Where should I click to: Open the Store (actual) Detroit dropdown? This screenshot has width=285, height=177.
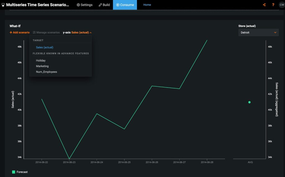coord(258,32)
